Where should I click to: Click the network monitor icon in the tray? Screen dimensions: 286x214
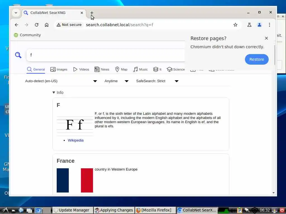click(x=274, y=210)
